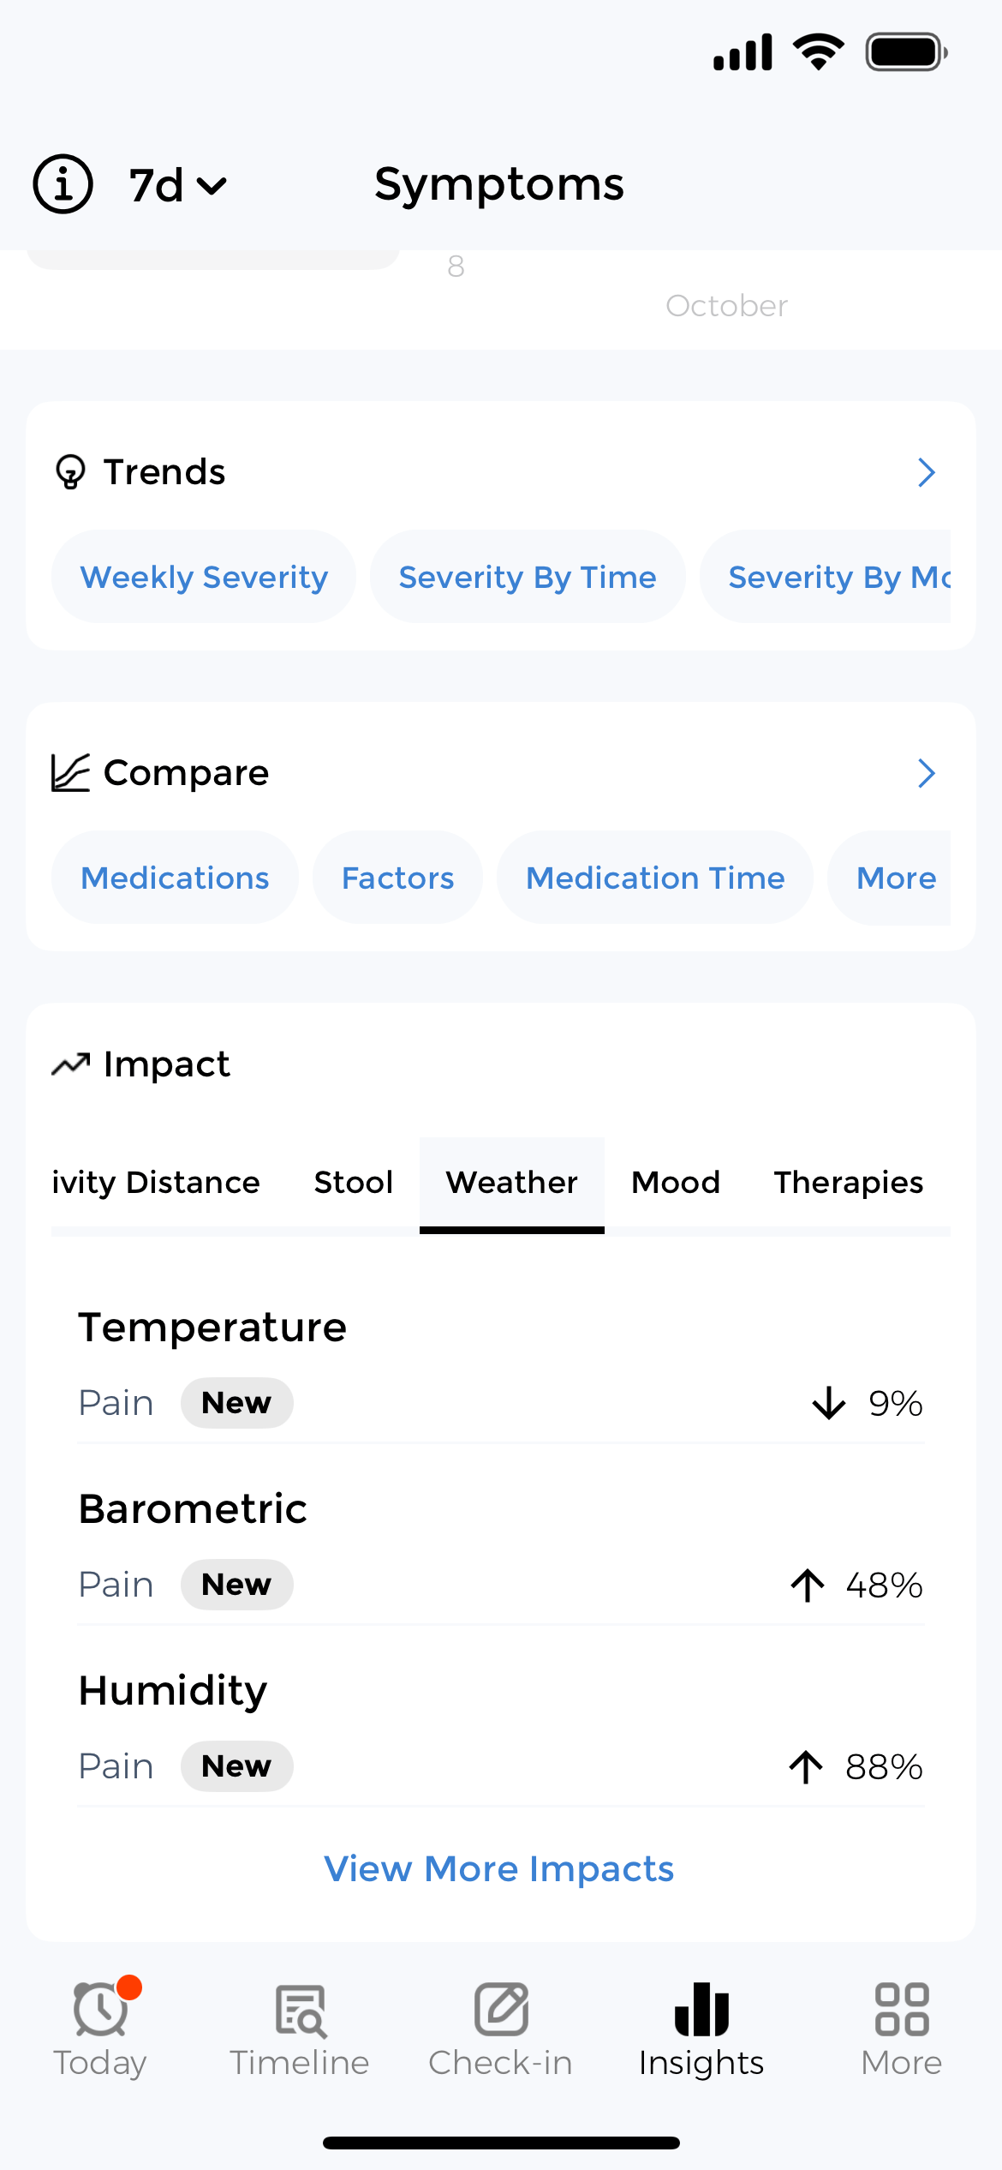This screenshot has width=1002, height=2170.
Task: Open the 7d time range dropdown
Action: pyautogui.click(x=178, y=185)
